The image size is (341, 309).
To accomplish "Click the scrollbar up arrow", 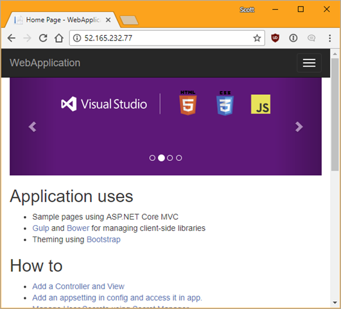I will pyautogui.click(x=335, y=54).
